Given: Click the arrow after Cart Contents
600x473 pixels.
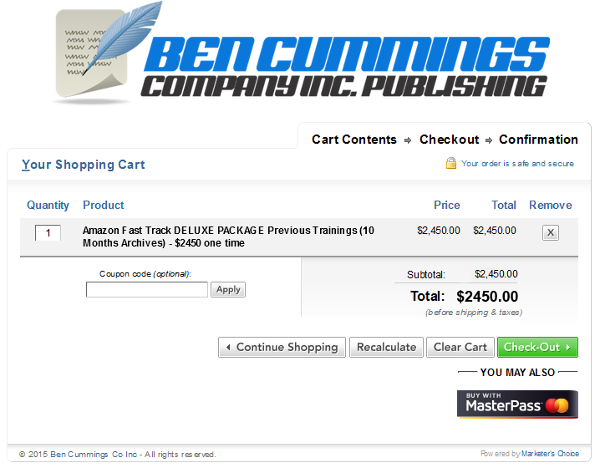Looking at the screenshot, I should [408, 140].
